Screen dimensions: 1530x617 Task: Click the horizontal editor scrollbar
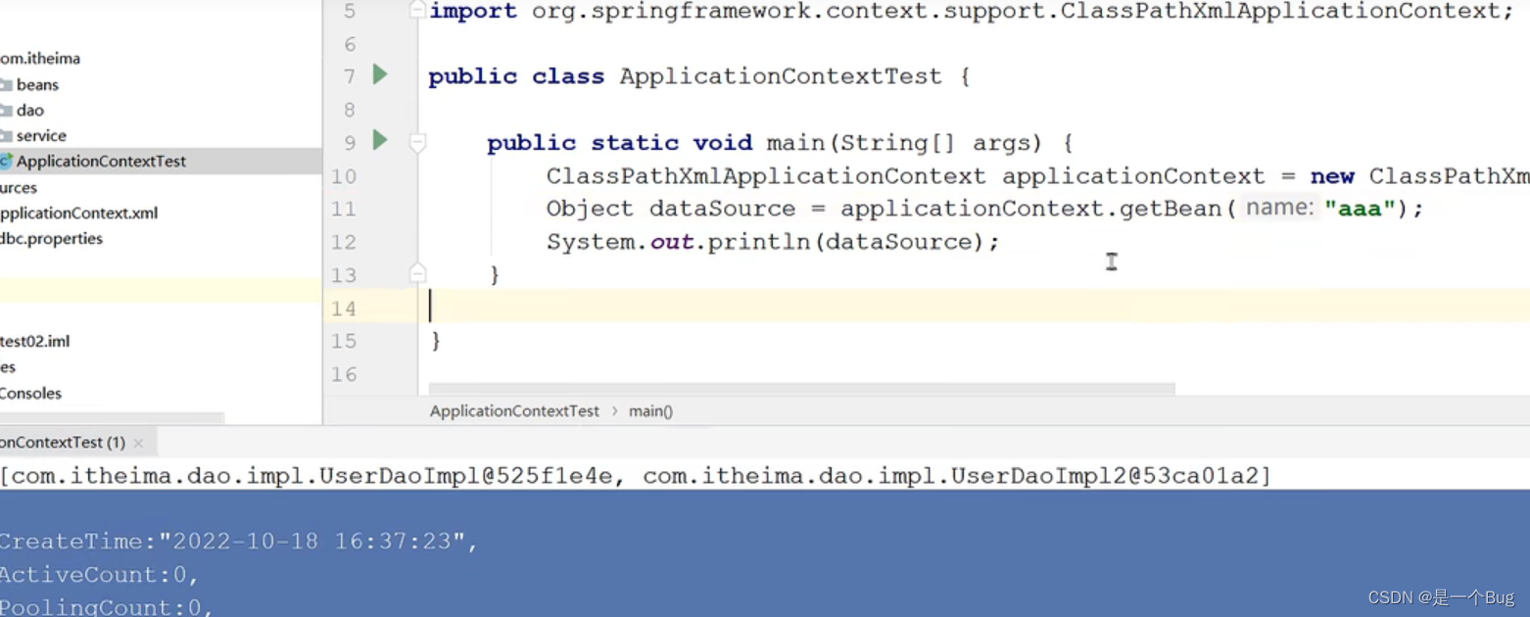pyautogui.click(x=801, y=389)
